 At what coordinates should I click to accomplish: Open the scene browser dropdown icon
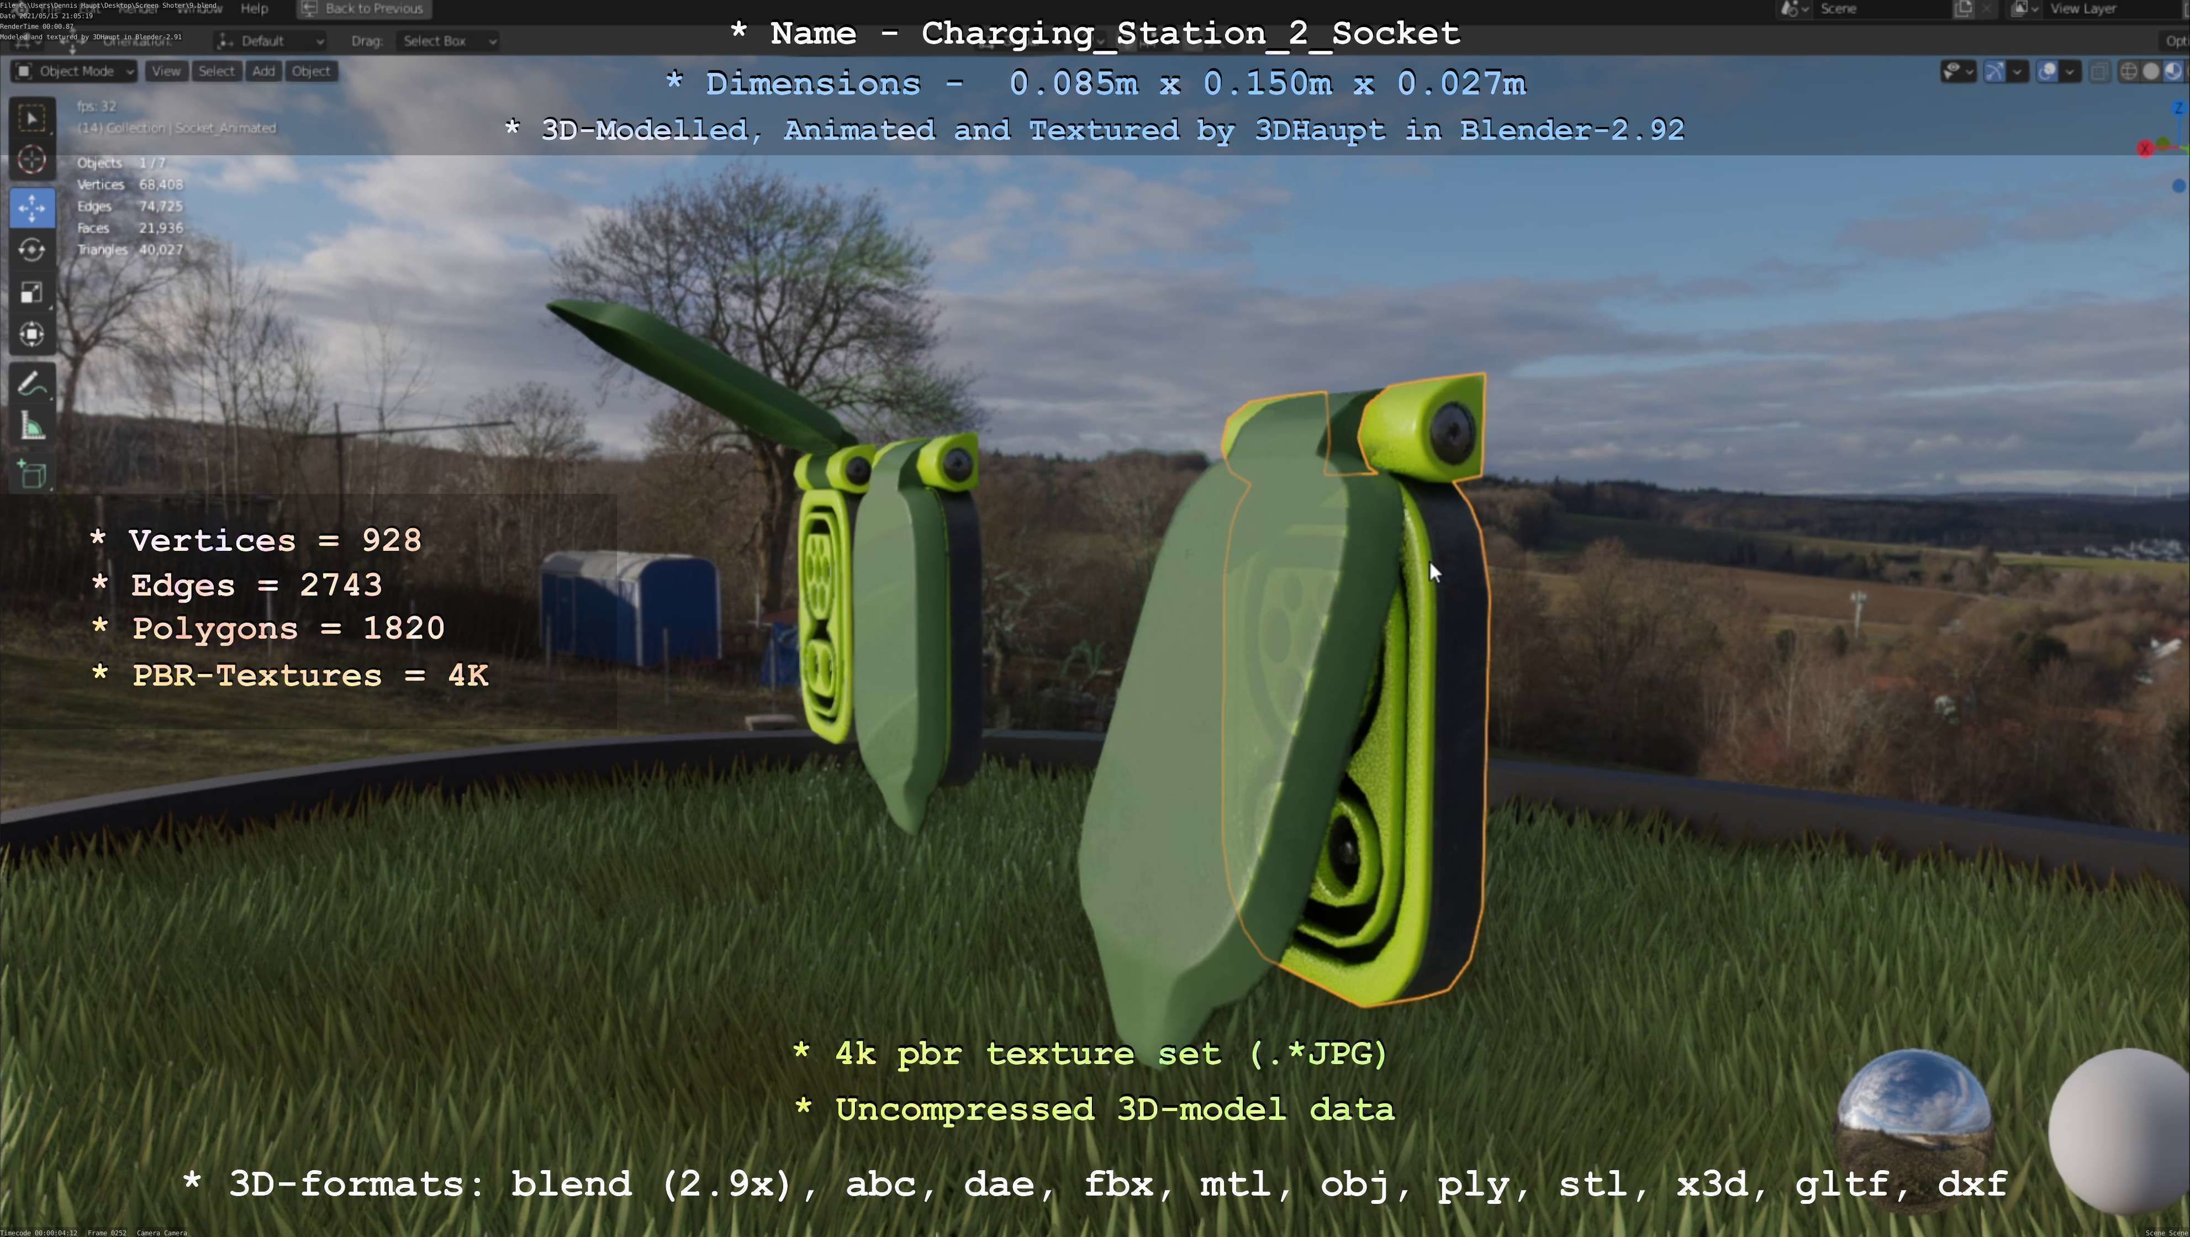coord(1796,8)
